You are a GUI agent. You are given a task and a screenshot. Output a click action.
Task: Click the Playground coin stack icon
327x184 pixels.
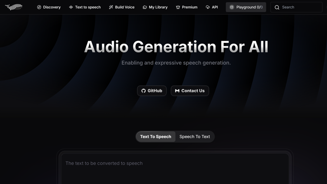point(232,7)
